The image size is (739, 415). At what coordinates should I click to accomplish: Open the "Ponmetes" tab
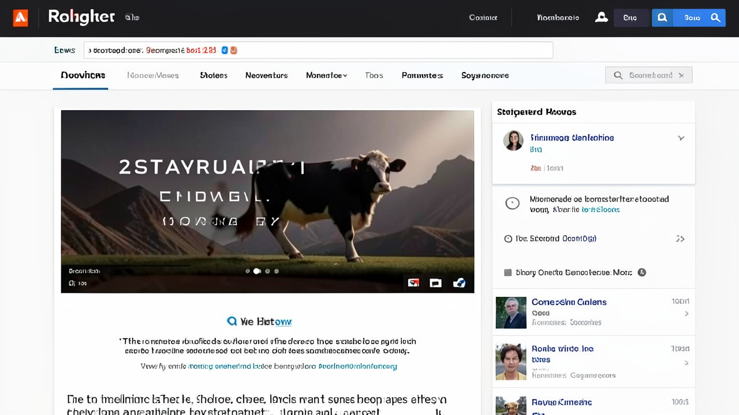click(423, 76)
